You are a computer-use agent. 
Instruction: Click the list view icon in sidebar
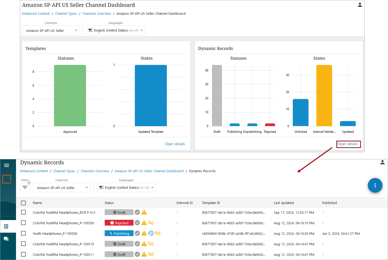6,226
